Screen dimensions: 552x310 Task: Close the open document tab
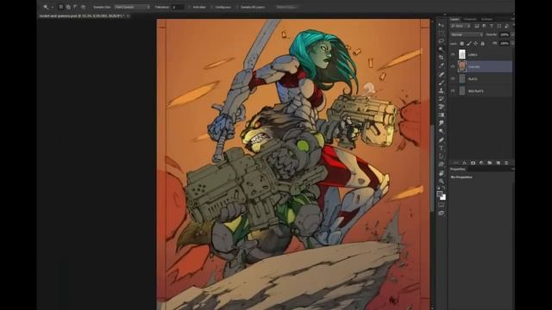pos(129,15)
